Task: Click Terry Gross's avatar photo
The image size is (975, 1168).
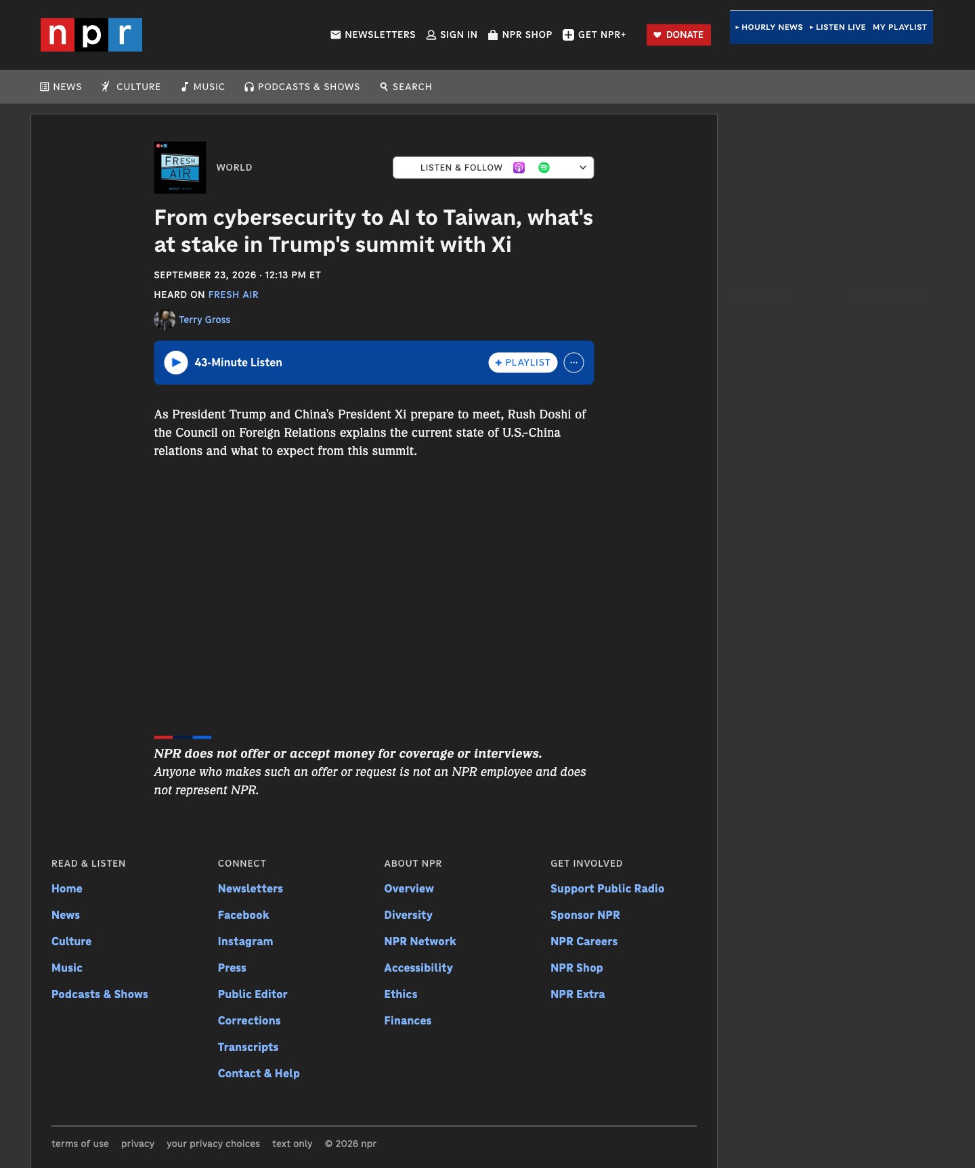Action: pos(165,320)
